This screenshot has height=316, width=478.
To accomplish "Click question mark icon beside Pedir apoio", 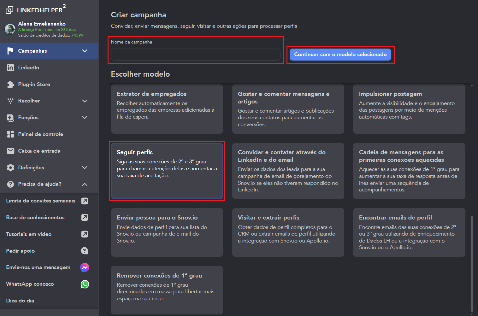I will [85, 251].
